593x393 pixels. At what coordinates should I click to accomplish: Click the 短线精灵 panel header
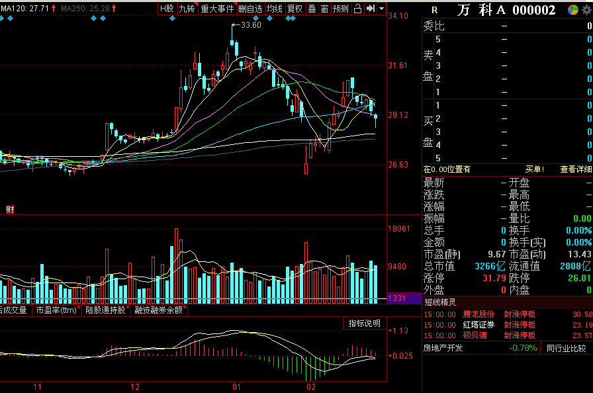tap(440, 302)
